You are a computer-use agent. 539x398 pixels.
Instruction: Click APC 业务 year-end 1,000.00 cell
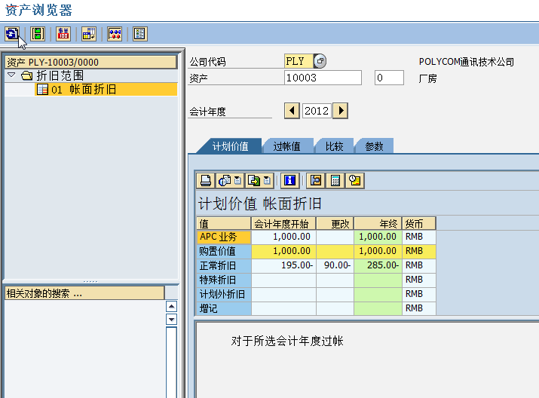pos(378,237)
